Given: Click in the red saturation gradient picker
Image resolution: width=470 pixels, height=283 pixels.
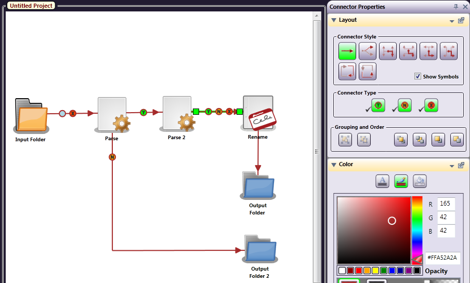Looking at the screenshot, I should click(x=374, y=230).
